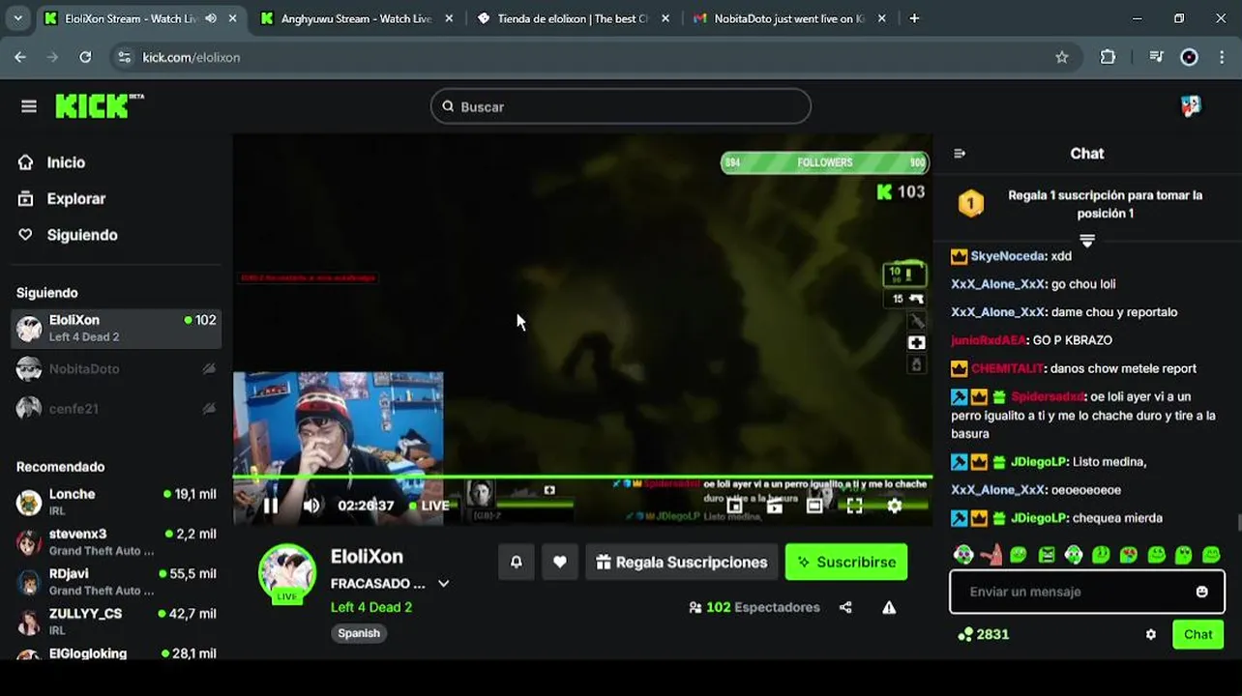
Task: Open Chrome three-dot menu
Action: pyautogui.click(x=1223, y=57)
